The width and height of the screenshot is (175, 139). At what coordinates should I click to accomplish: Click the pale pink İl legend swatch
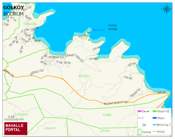pos(139,118)
